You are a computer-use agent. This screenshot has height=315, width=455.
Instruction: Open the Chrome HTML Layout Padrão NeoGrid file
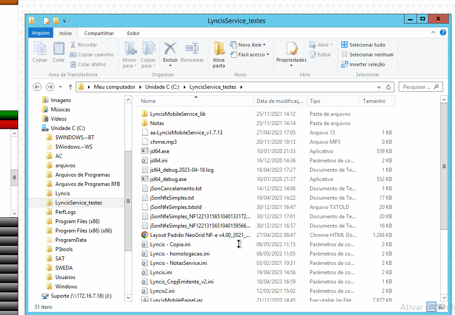point(200,235)
